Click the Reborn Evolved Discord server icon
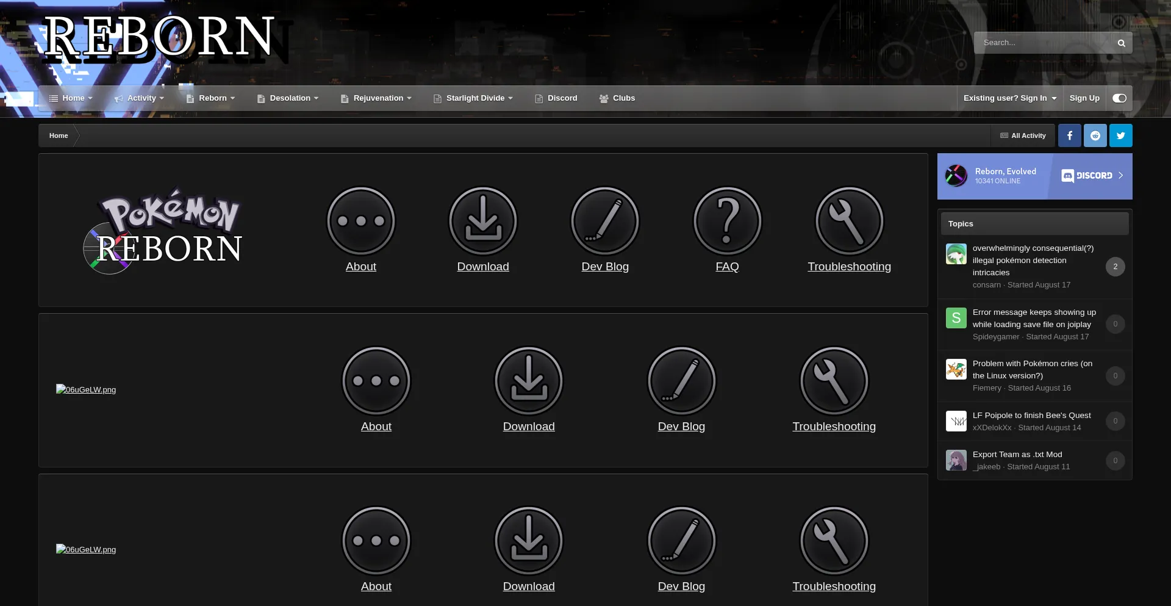Viewport: 1171px width, 606px height. click(956, 176)
